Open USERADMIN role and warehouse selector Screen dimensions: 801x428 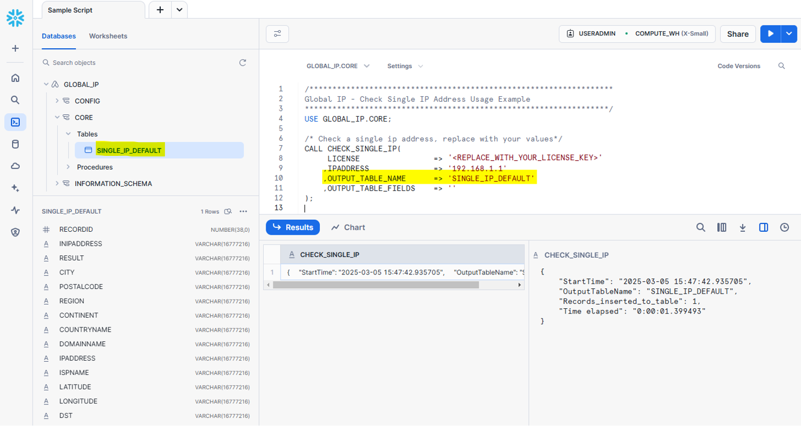(638, 34)
